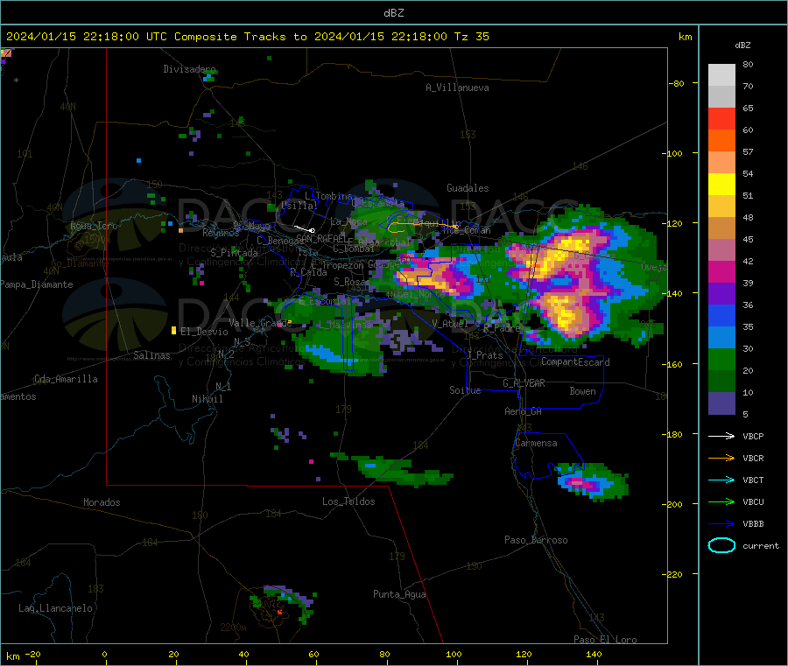Click the orange 57 dBZ color swatch

[x=721, y=141]
